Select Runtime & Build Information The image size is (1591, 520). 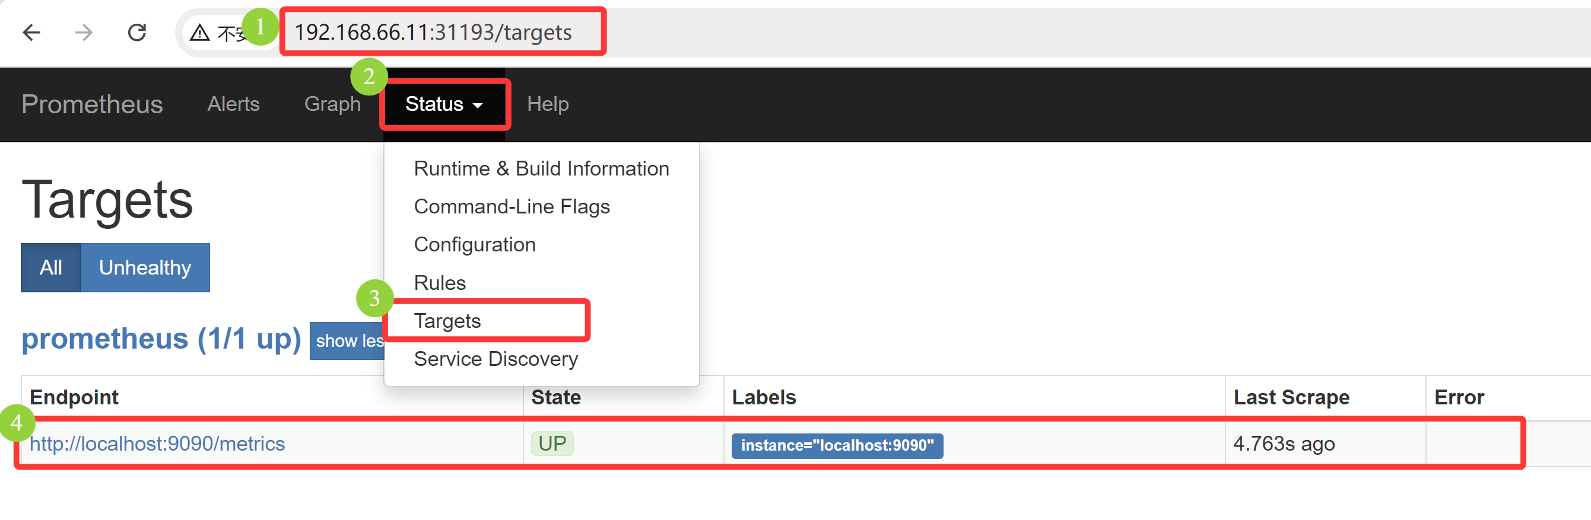tap(541, 168)
